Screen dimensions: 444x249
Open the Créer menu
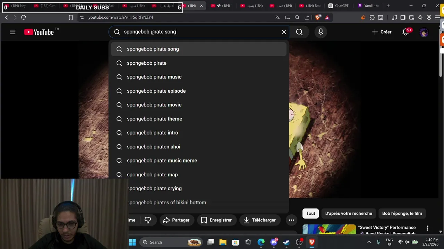pos(382,32)
